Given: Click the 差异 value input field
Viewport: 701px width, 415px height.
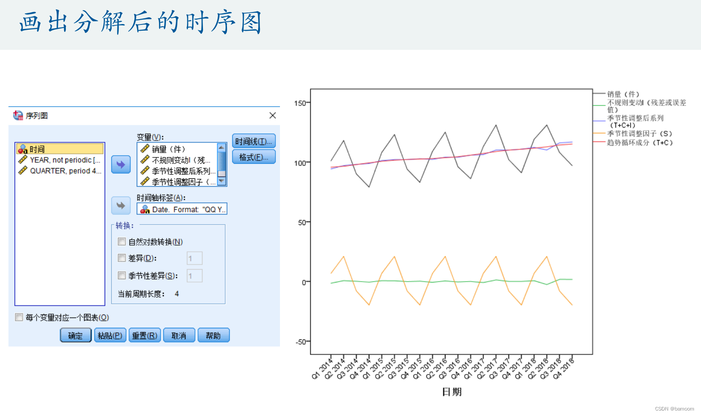Looking at the screenshot, I should [194, 258].
